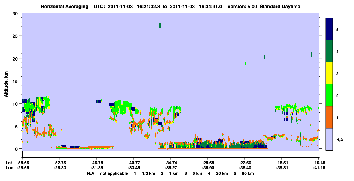Image resolution: width=354 pixels, height=181 pixels.
Task: Click the green feature at 20 km altitude
Action: [265, 57]
